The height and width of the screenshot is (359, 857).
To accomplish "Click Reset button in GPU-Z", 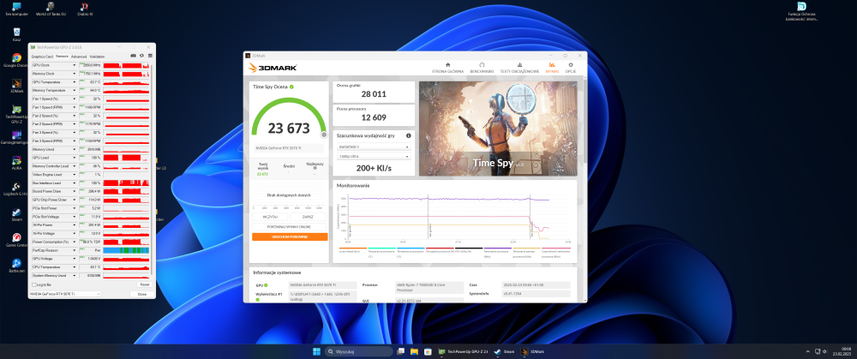I will coord(144,284).
